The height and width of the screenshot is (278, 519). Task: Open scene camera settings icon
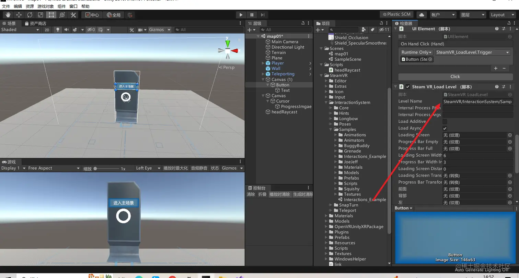click(x=140, y=30)
